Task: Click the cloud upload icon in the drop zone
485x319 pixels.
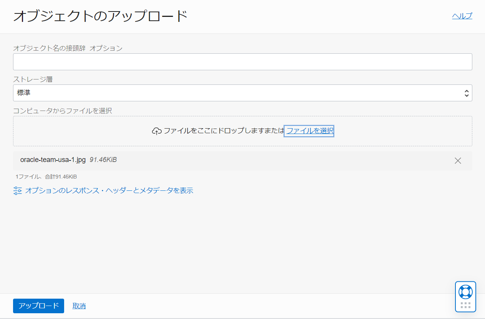Action: pos(156,131)
